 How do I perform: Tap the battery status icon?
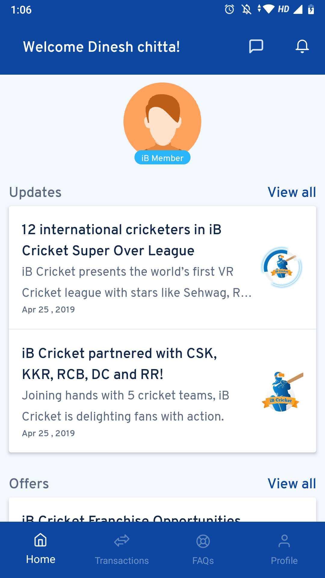pos(311,10)
